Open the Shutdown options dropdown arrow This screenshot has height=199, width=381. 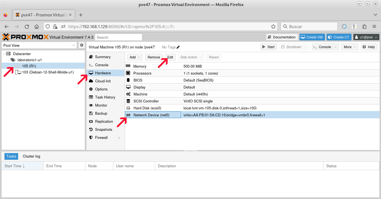click(x=306, y=47)
